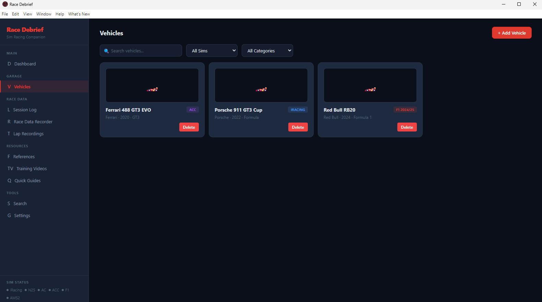Screen dimensions: 542x302
Task: Click the Vehicles page heading
Action: pyautogui.click(x=111, y=33)
